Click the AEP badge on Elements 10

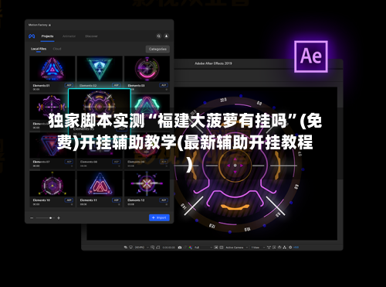click(69, 200)
